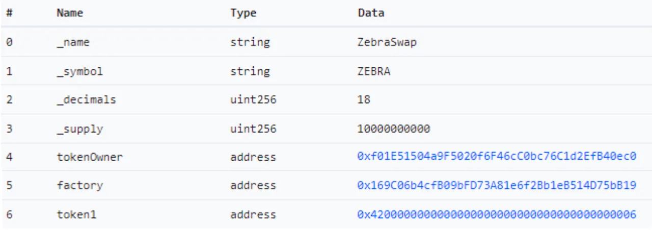Select the decimals value 18
The width and height of the screenshot is (652, 230).
coord(364,99)
